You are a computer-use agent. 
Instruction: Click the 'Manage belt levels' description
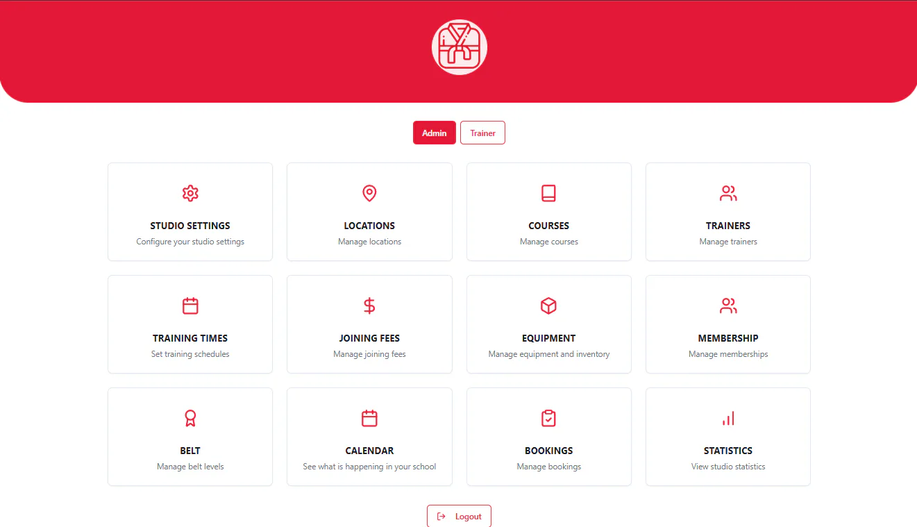click(x=190, y=467)
